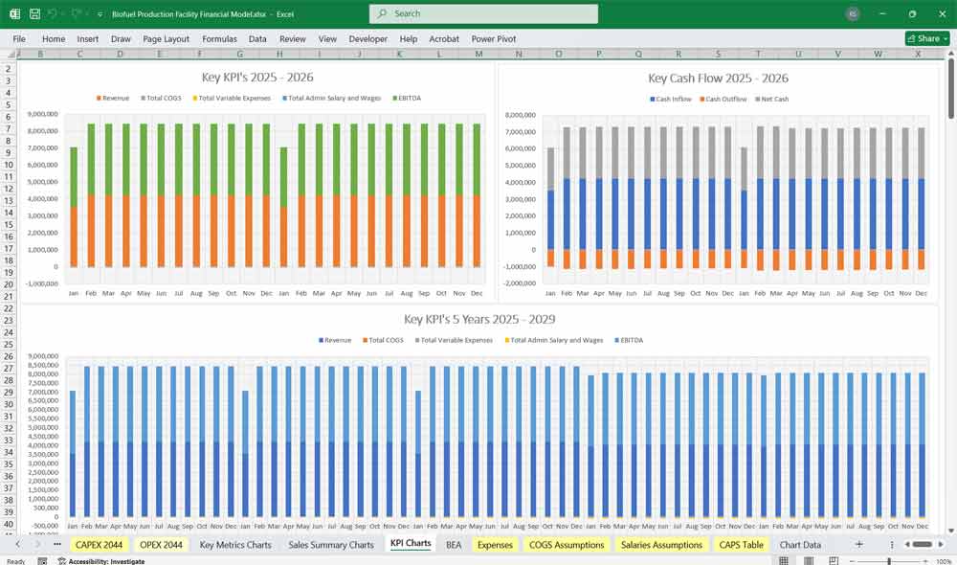Click the Excel icon in the title bar
Image resolution: width=957 pixels, height=565 pixels.
click(13, 13)
